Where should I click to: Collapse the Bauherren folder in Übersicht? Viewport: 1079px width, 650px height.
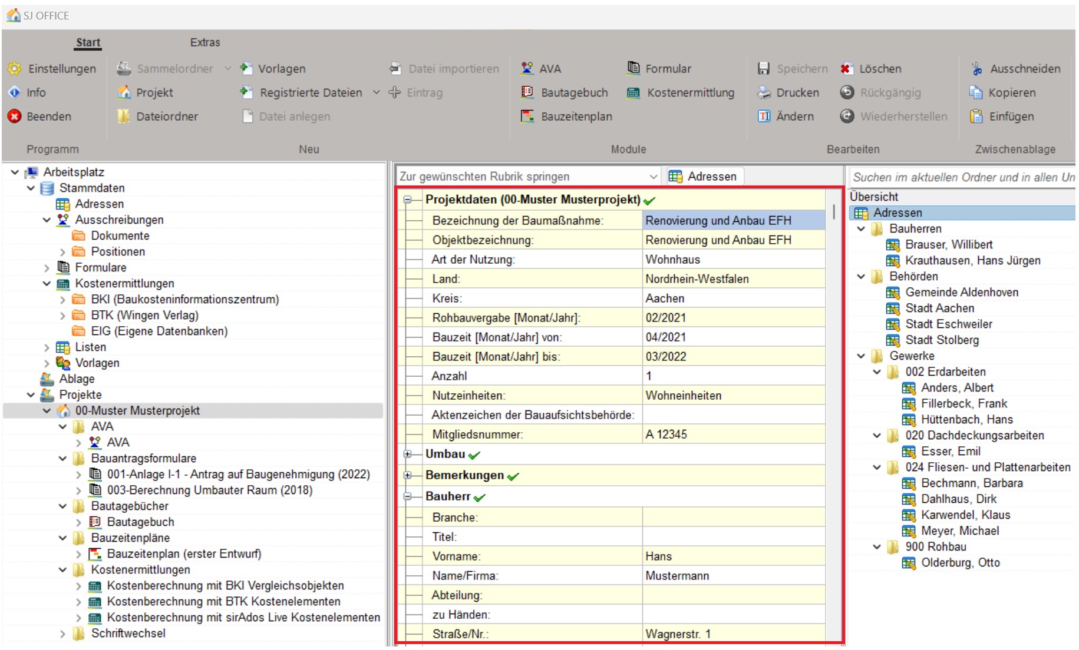pos(861,229)
